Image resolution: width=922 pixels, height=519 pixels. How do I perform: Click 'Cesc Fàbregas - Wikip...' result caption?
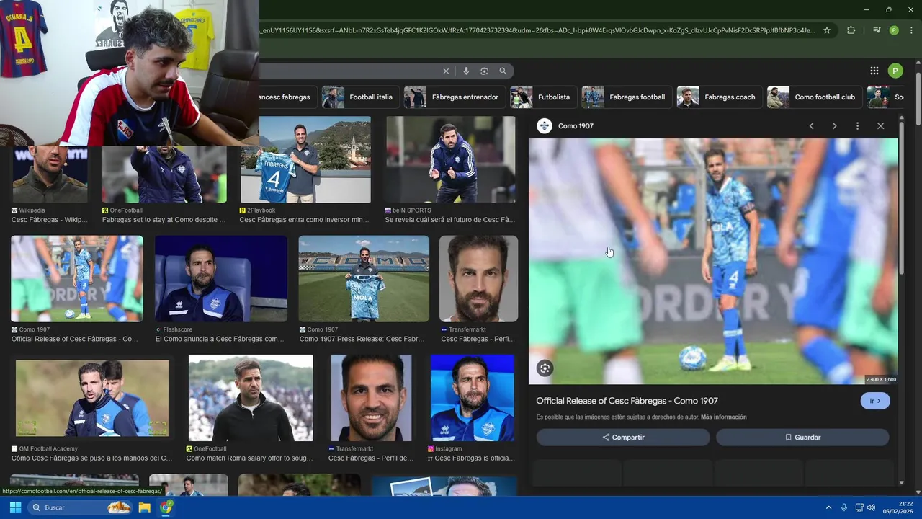pos(50,220)
